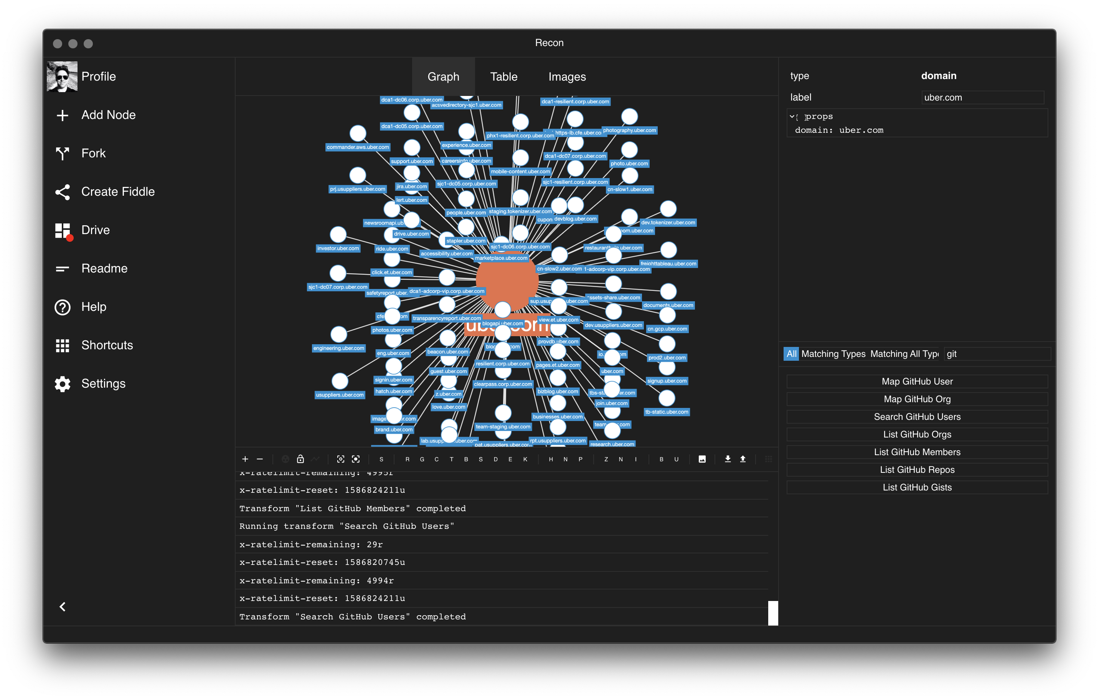Switch to the Graph tab
This screenshot has height=700, width=1099.
(443, 77)
